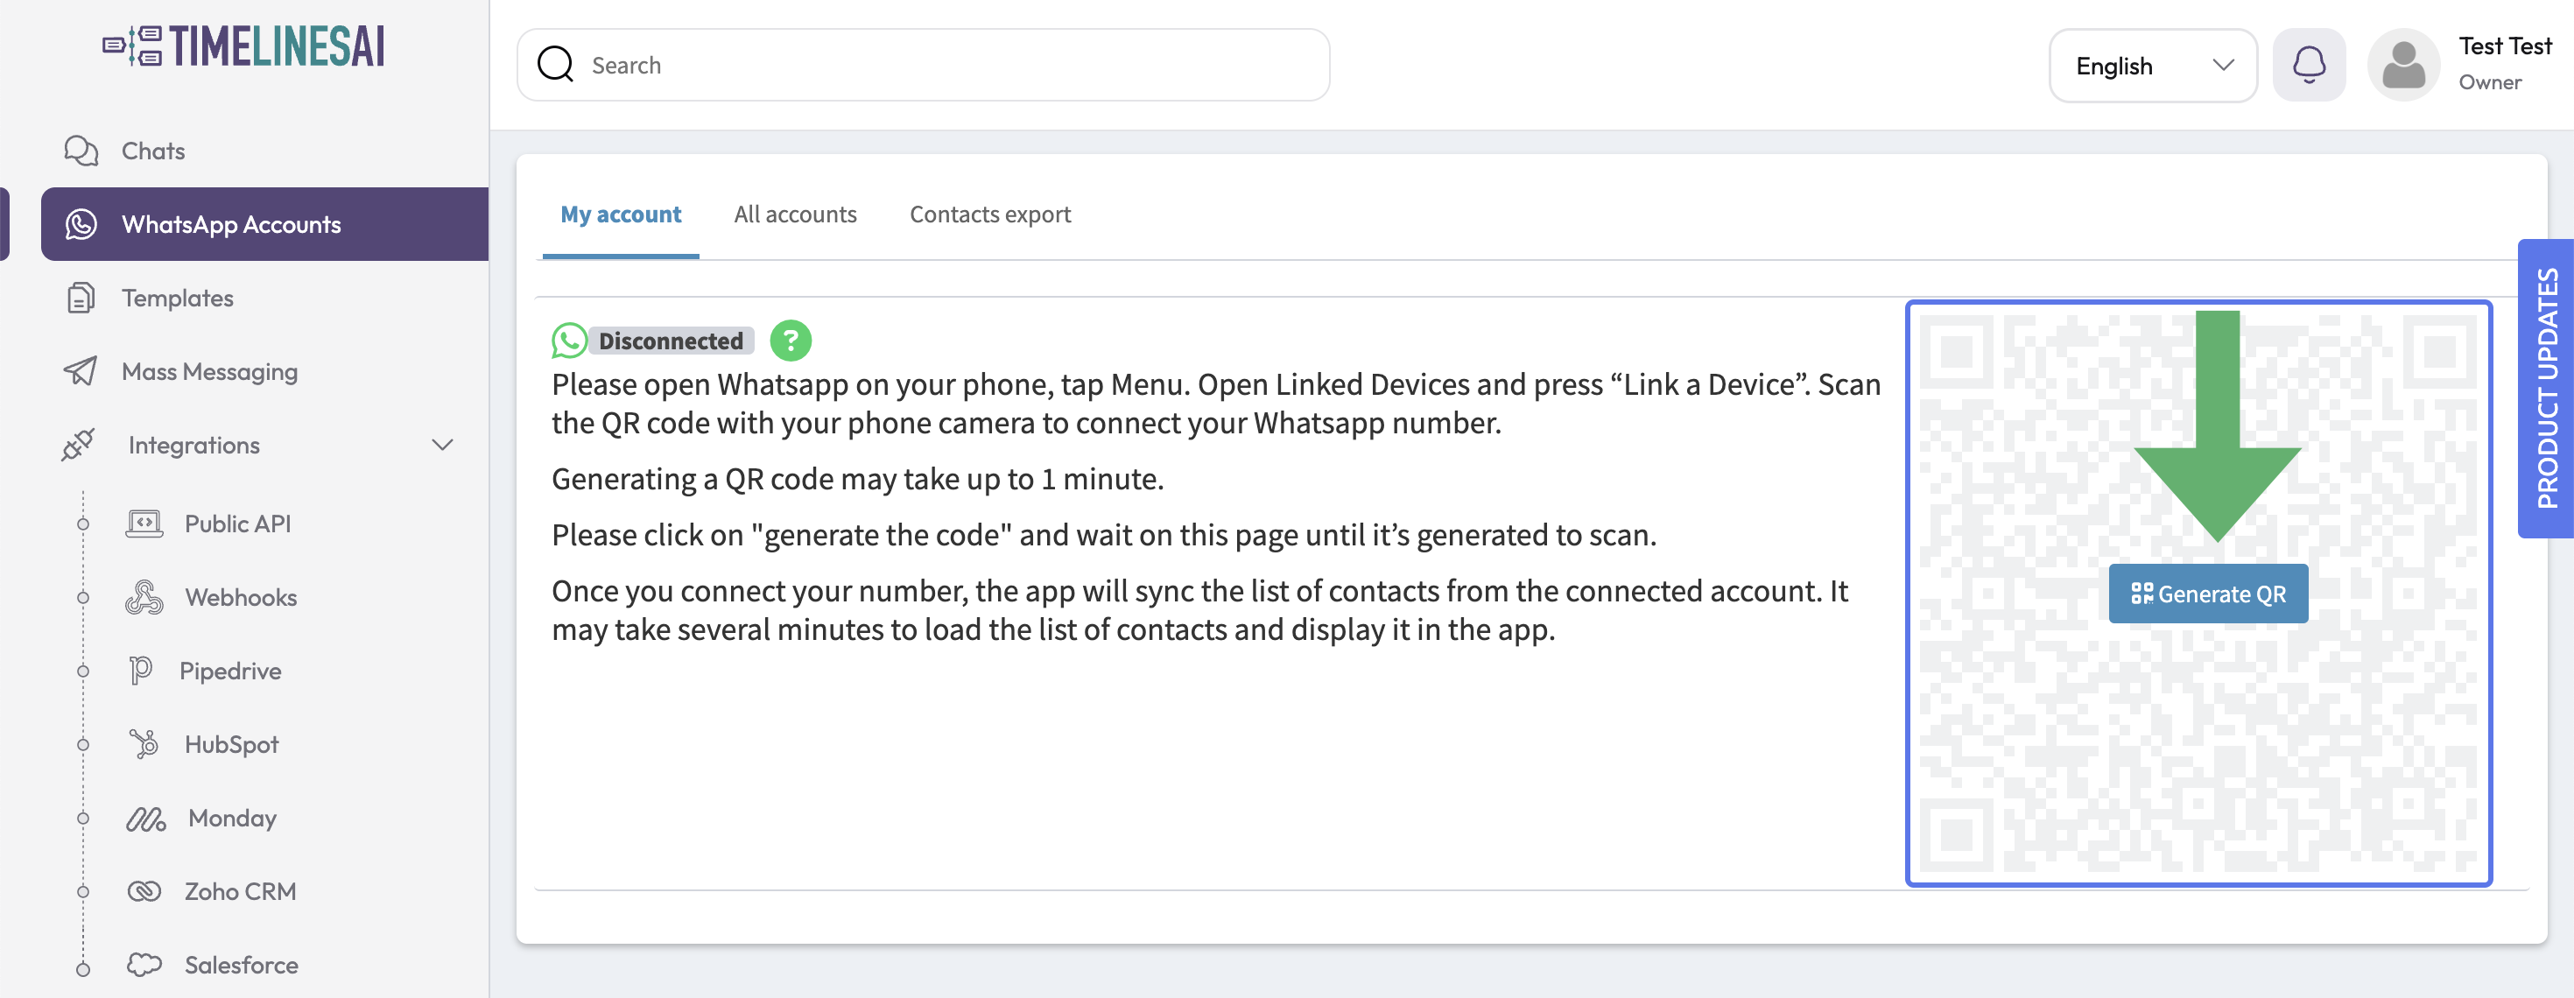Click the user avatar profile icon
Viewport: 2574px width, 998px height.
point(2403,65)
